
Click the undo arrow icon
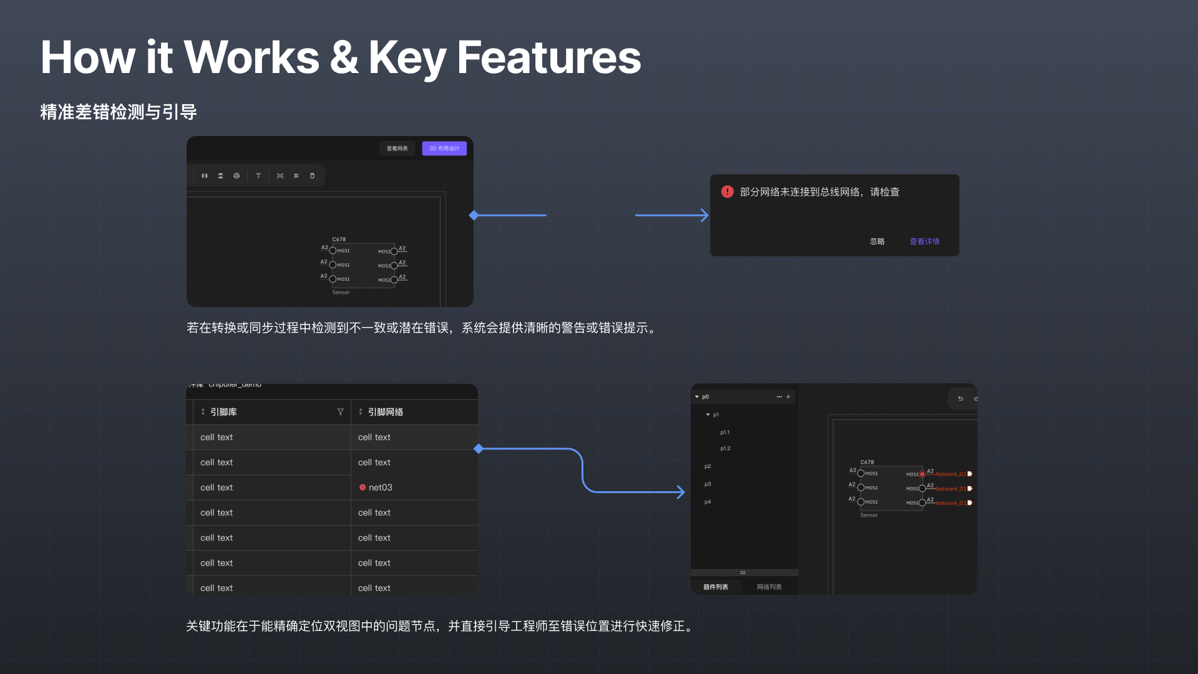pos(960,399)
